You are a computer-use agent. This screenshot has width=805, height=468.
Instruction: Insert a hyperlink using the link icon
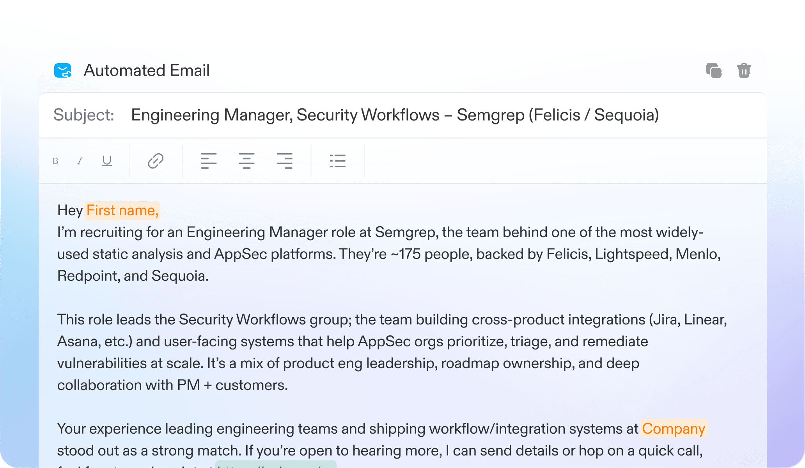[x=155, y=161]
